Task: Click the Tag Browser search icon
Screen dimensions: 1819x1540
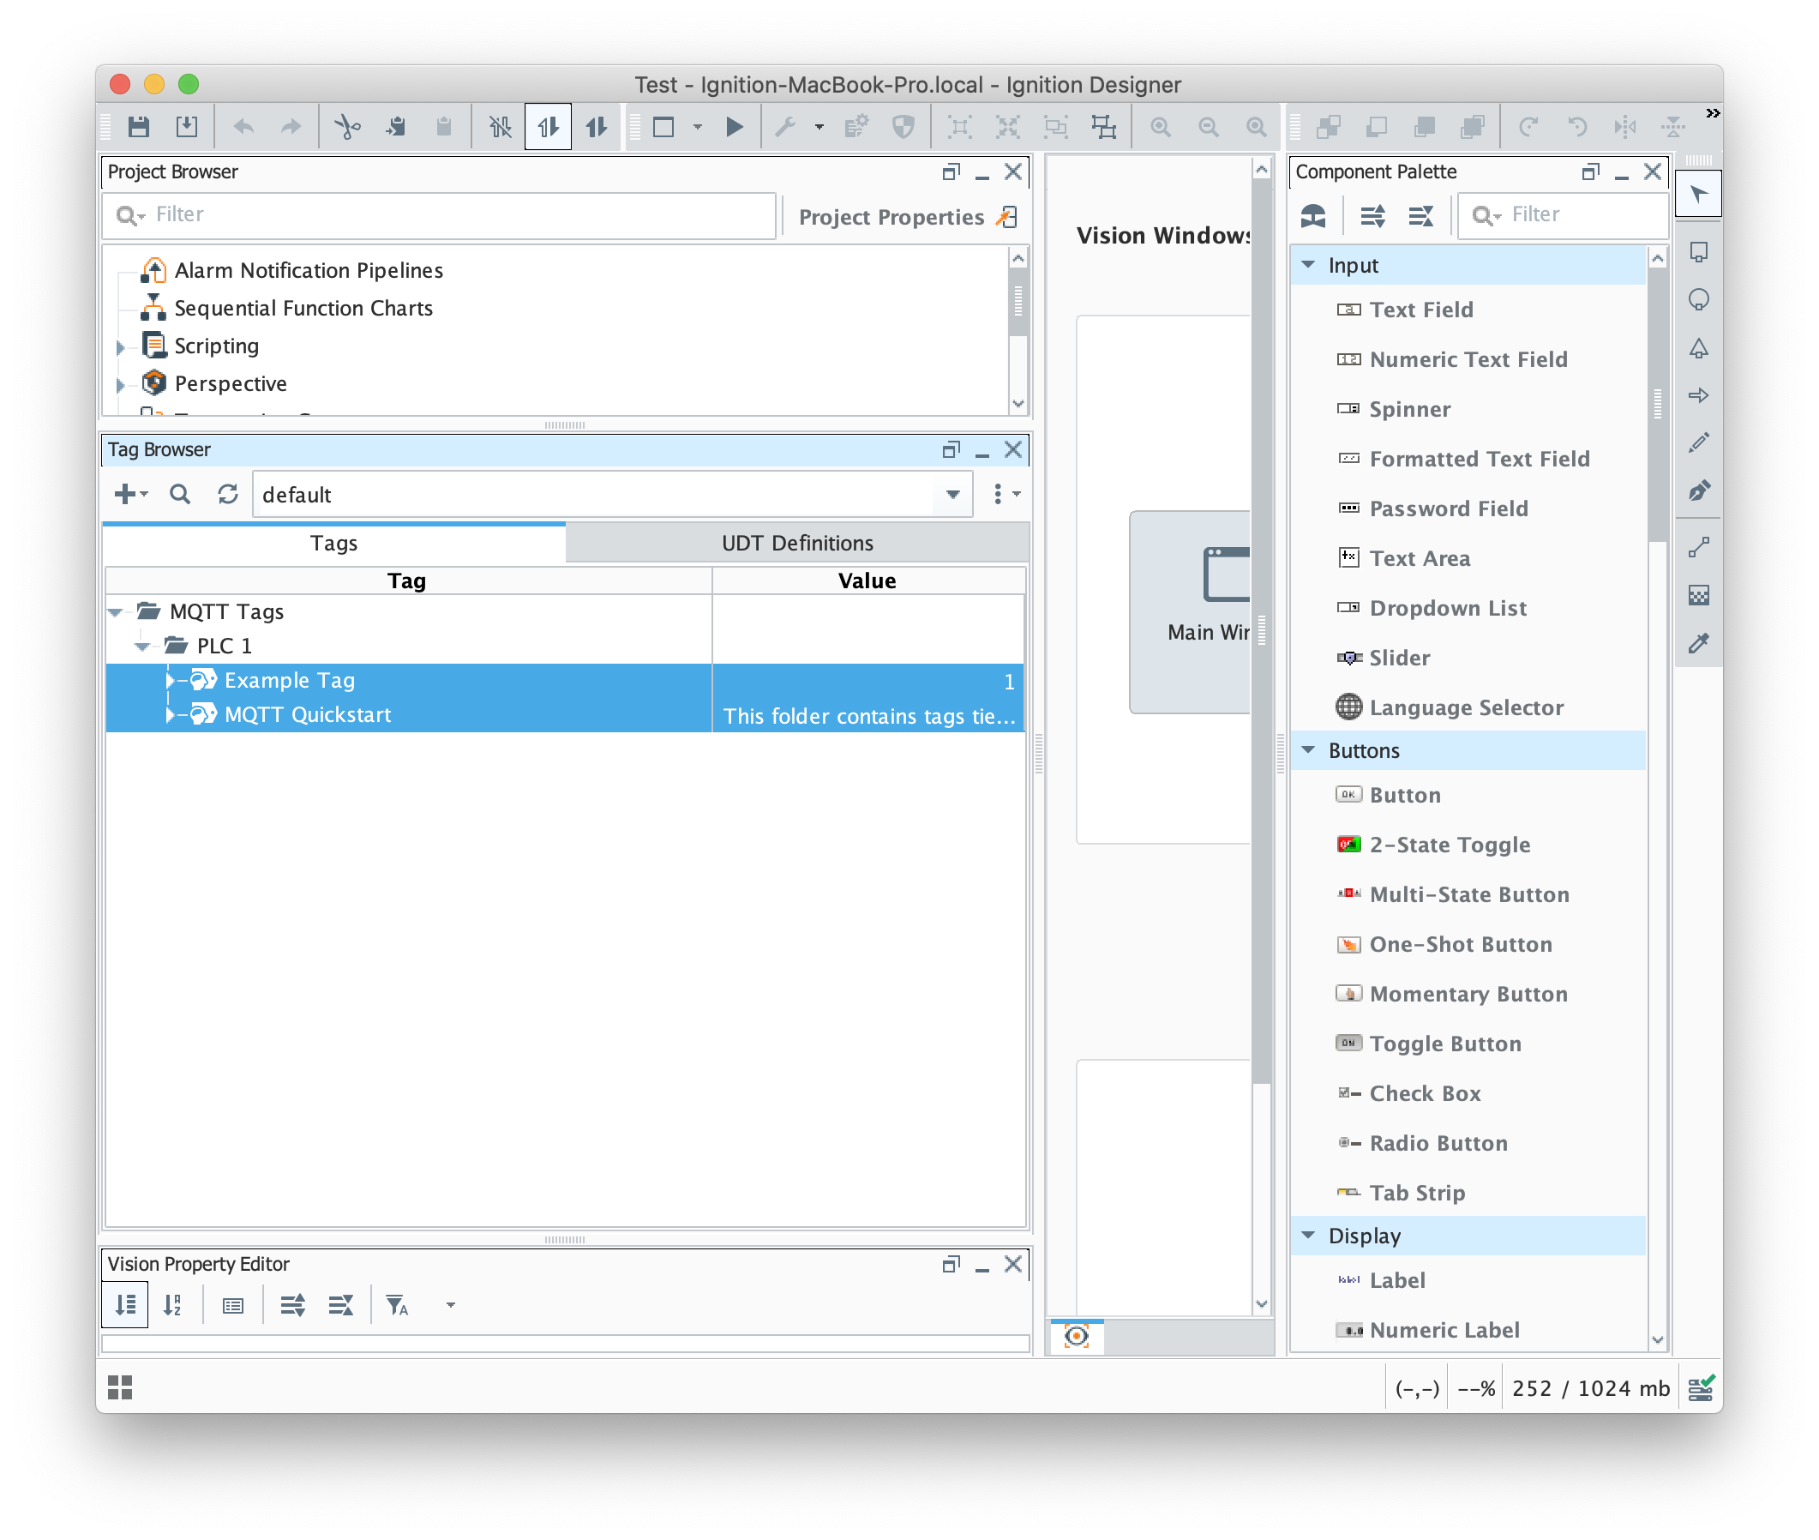Action: 180,494
